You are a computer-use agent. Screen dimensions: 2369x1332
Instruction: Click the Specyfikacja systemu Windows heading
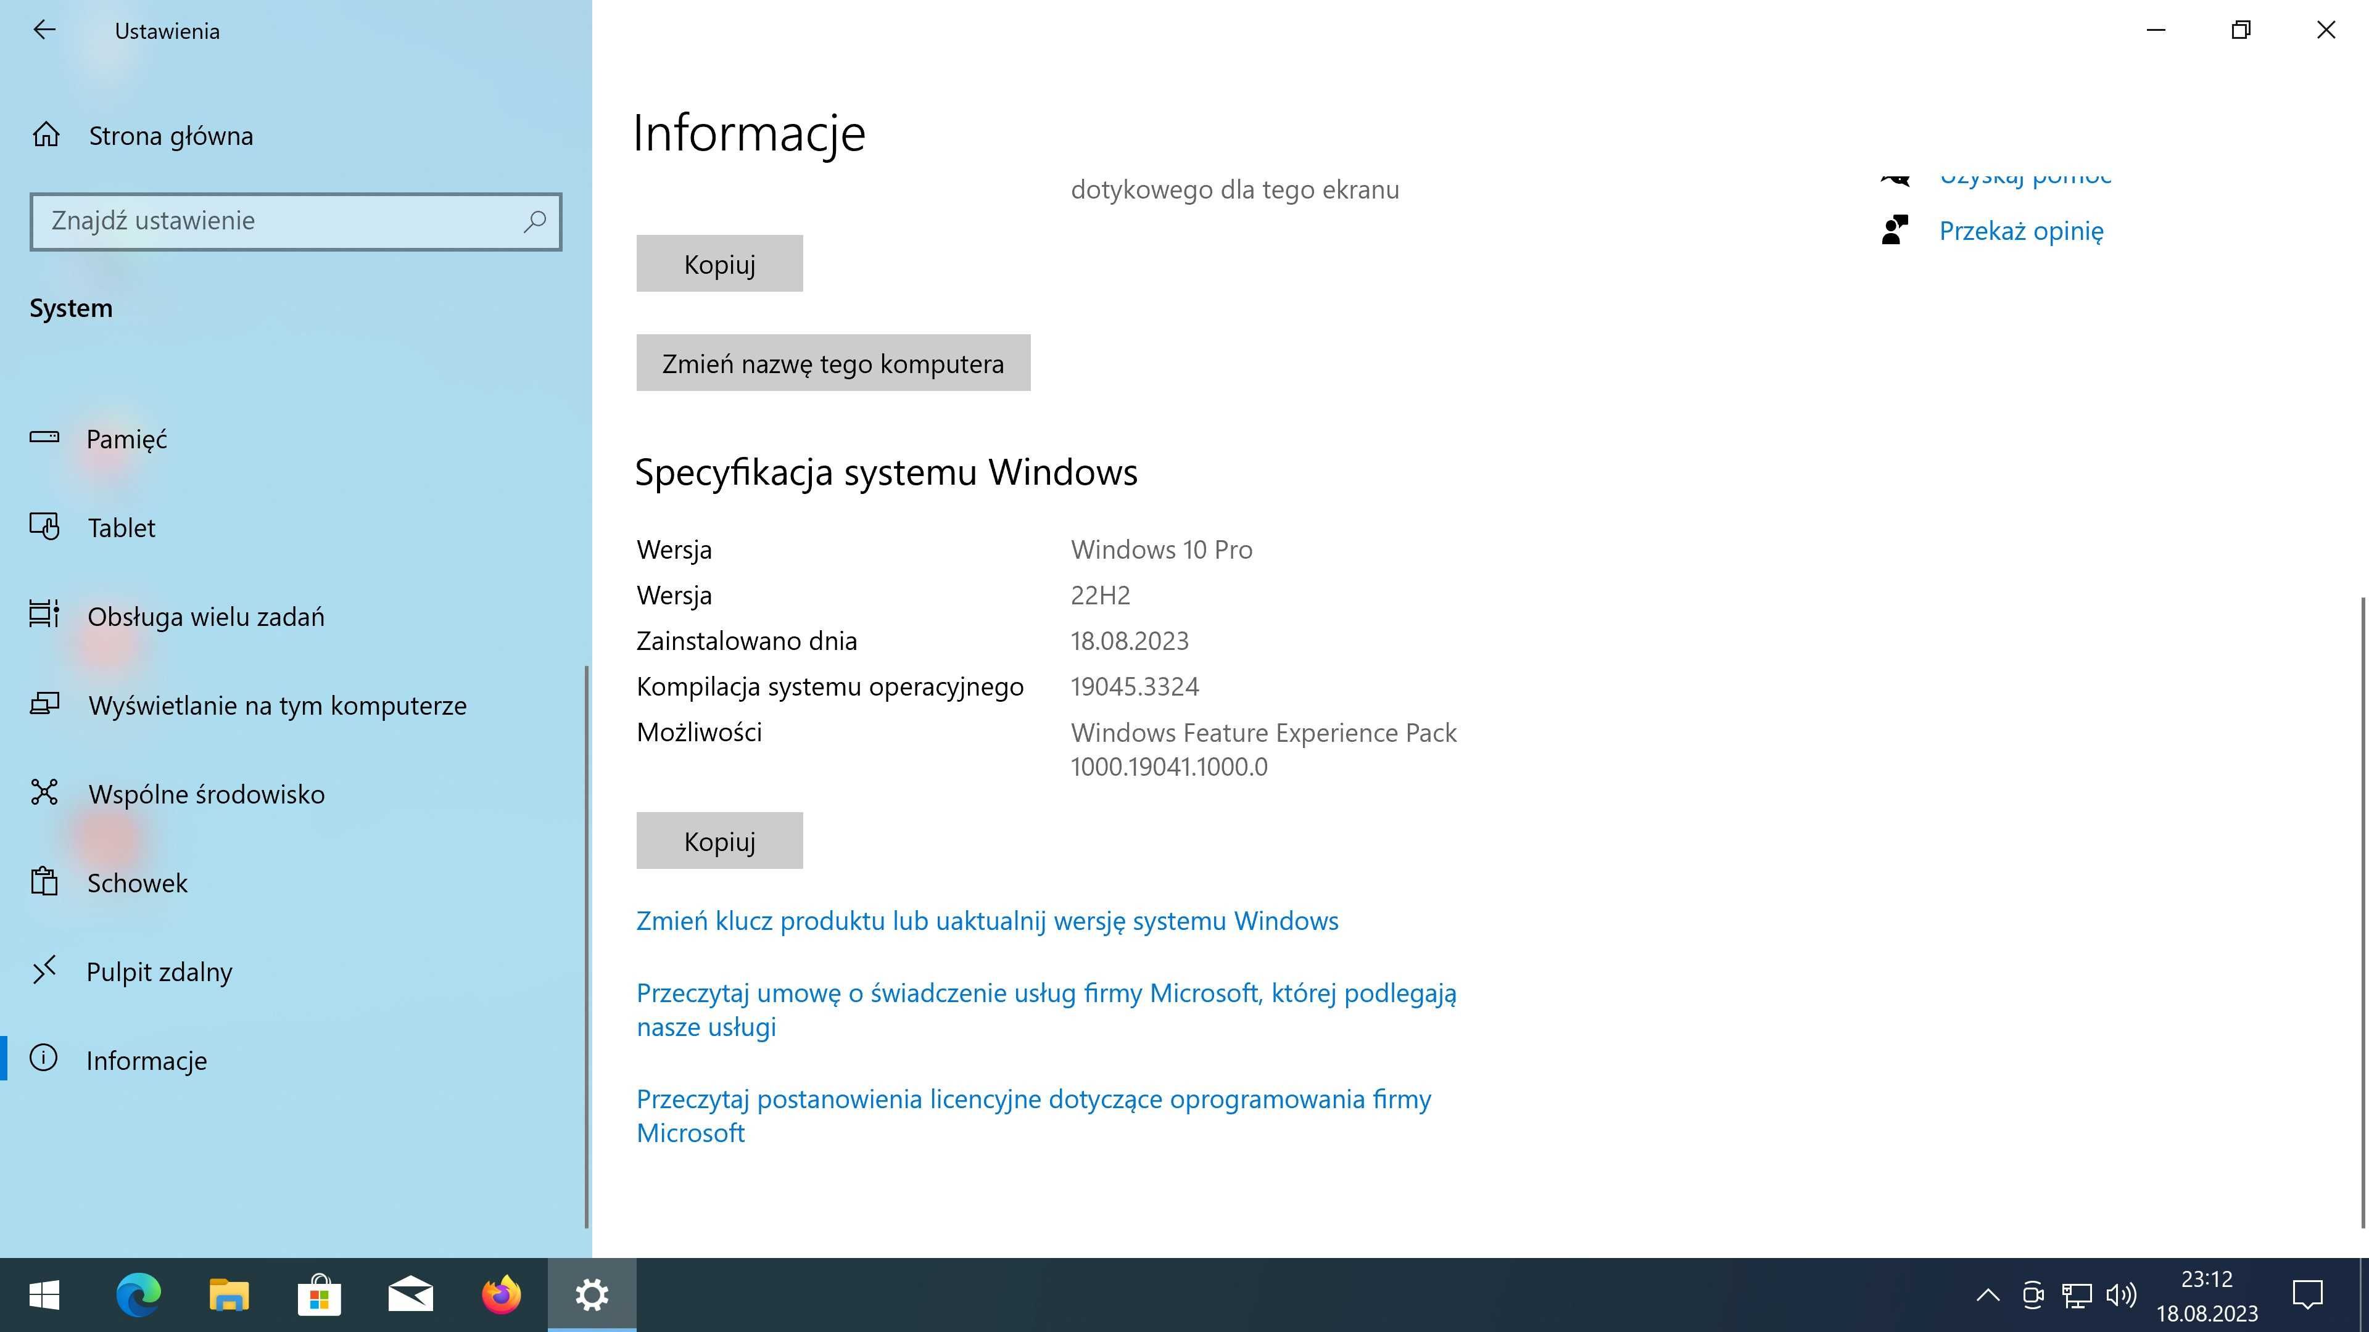(887, 472)
